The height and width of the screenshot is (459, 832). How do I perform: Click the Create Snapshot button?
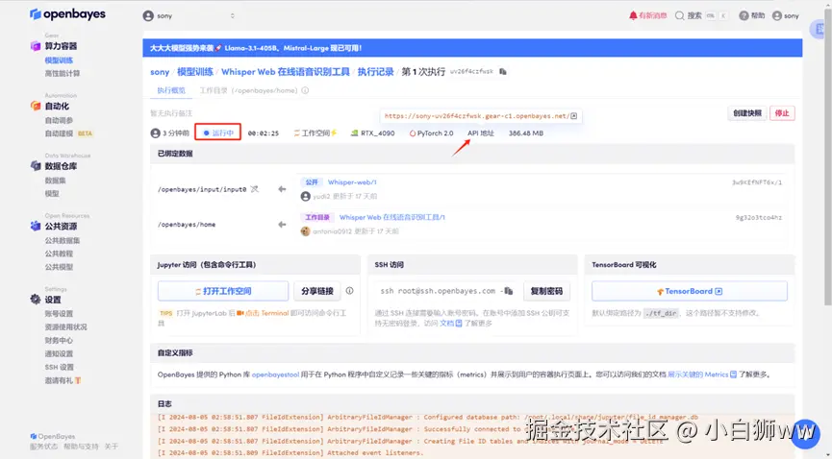747,113
